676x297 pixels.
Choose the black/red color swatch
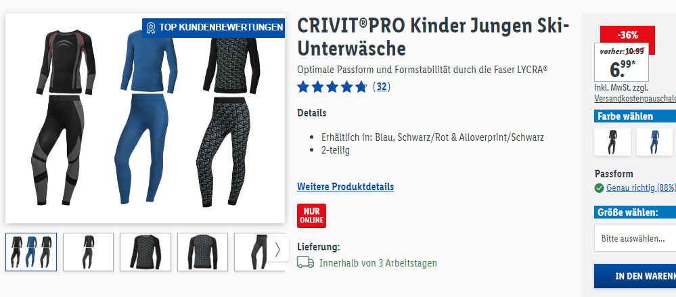(x=612, y=142)
